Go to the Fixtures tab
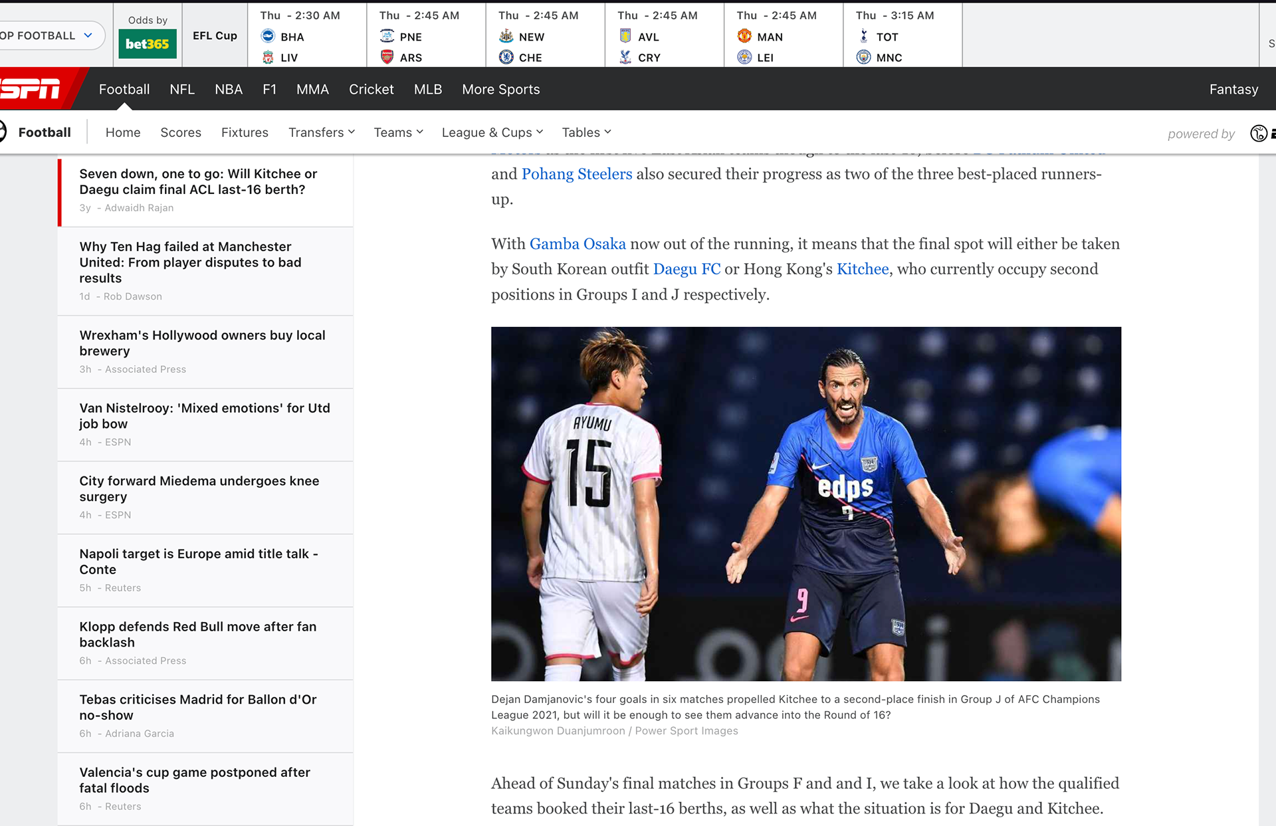Screen dimensions: 1276x826 [245, 132]
